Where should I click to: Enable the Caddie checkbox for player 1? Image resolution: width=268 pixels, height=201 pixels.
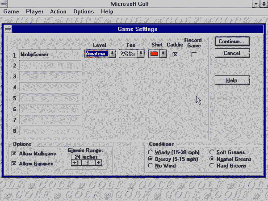[175, 54]
